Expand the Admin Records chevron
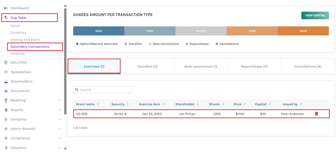336x153 pixels. [x=60, y=129]
